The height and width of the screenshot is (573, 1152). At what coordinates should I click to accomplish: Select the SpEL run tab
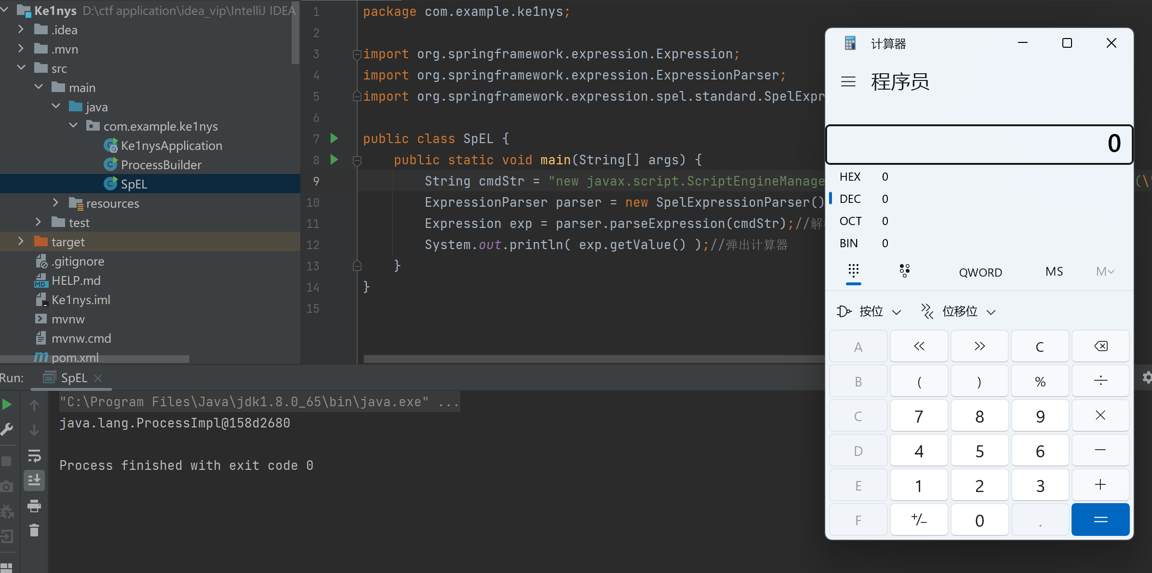73,378
